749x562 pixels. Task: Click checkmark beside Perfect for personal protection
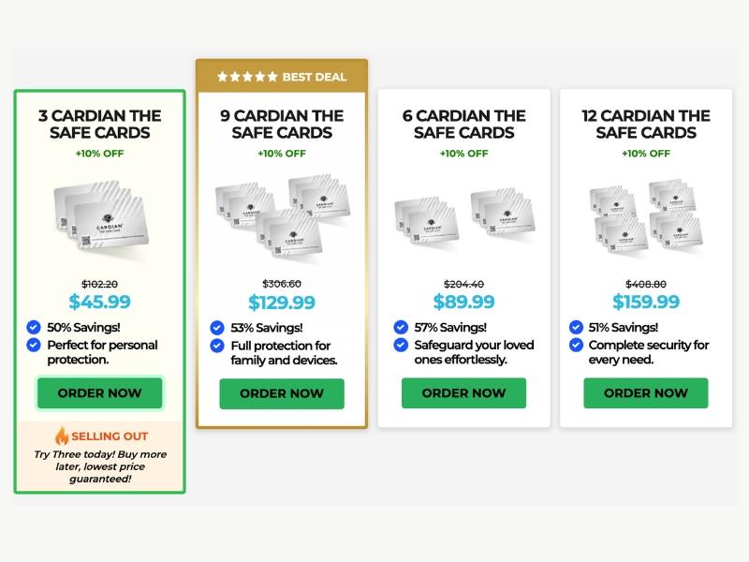click(x=34, y=345)
